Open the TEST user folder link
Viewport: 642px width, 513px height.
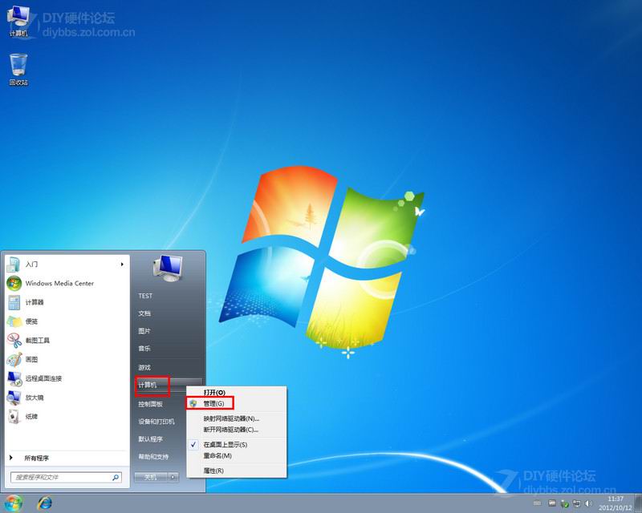(145, 296)
